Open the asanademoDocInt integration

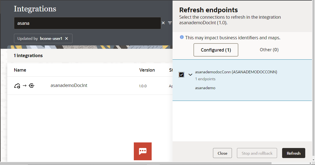pos(69,86)
